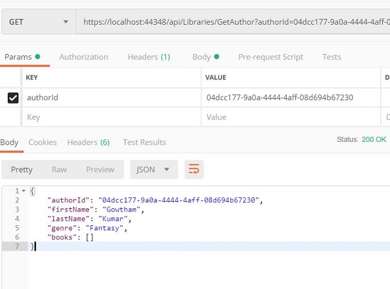
Task: Open the Pre-request Script tab
Action: point(270,57)
